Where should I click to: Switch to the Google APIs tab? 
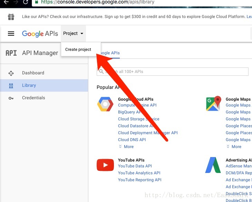click(110, 53)
